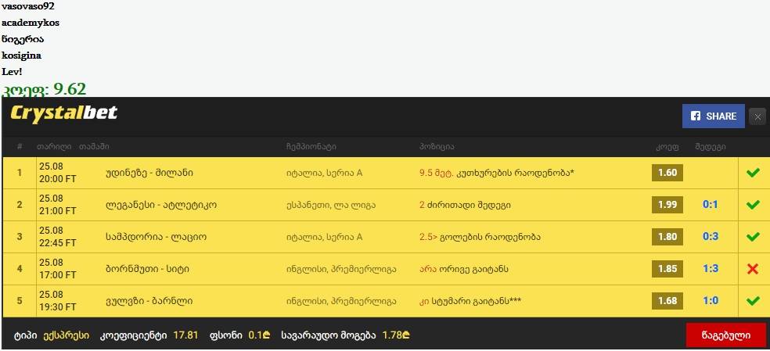Click the 25.08 20:00 FT date cell
Image resolution: width=770 pixels, height=351 pixels.
[58, 173]
